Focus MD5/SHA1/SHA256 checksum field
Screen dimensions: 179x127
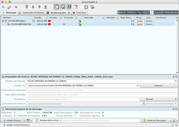[102, 95]
